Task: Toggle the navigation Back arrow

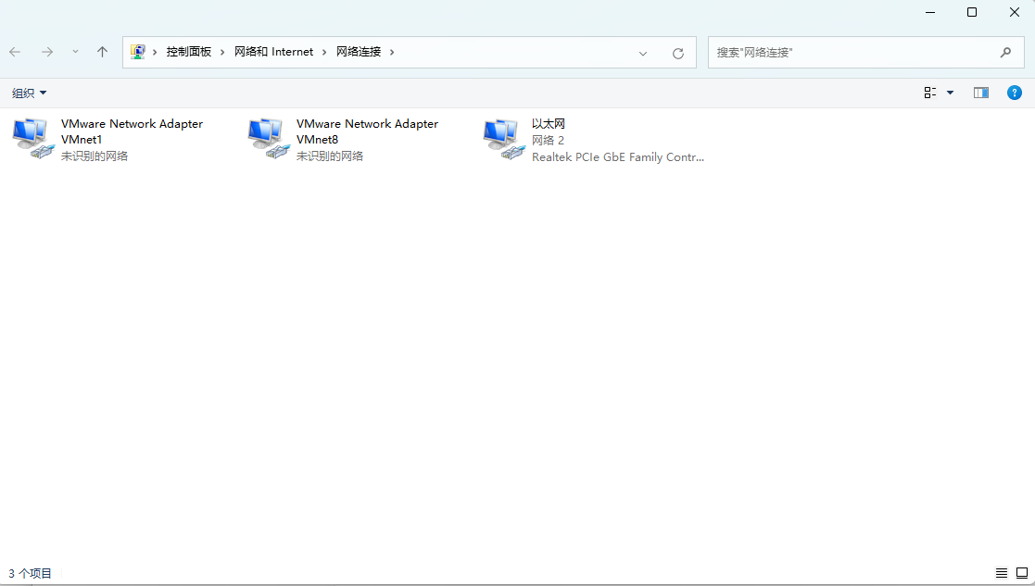Action: point(15,52)
